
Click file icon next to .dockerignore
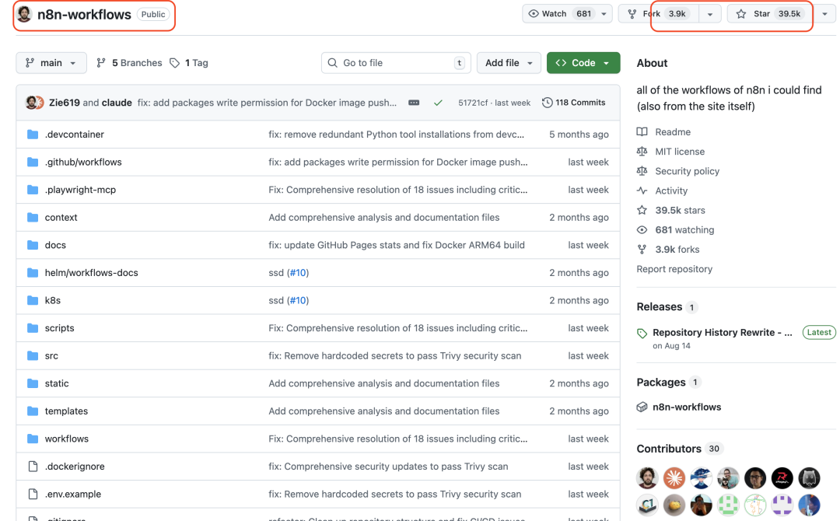point(33,467)
